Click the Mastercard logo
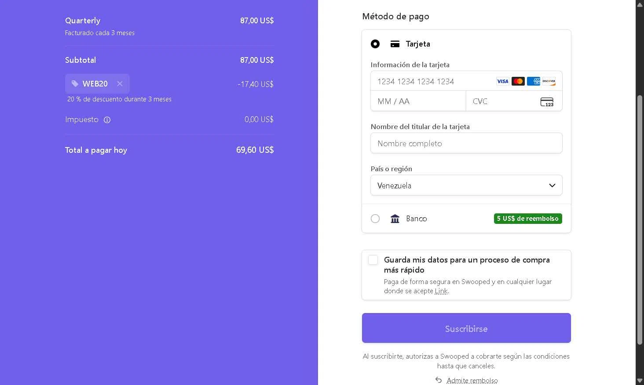 518,81
